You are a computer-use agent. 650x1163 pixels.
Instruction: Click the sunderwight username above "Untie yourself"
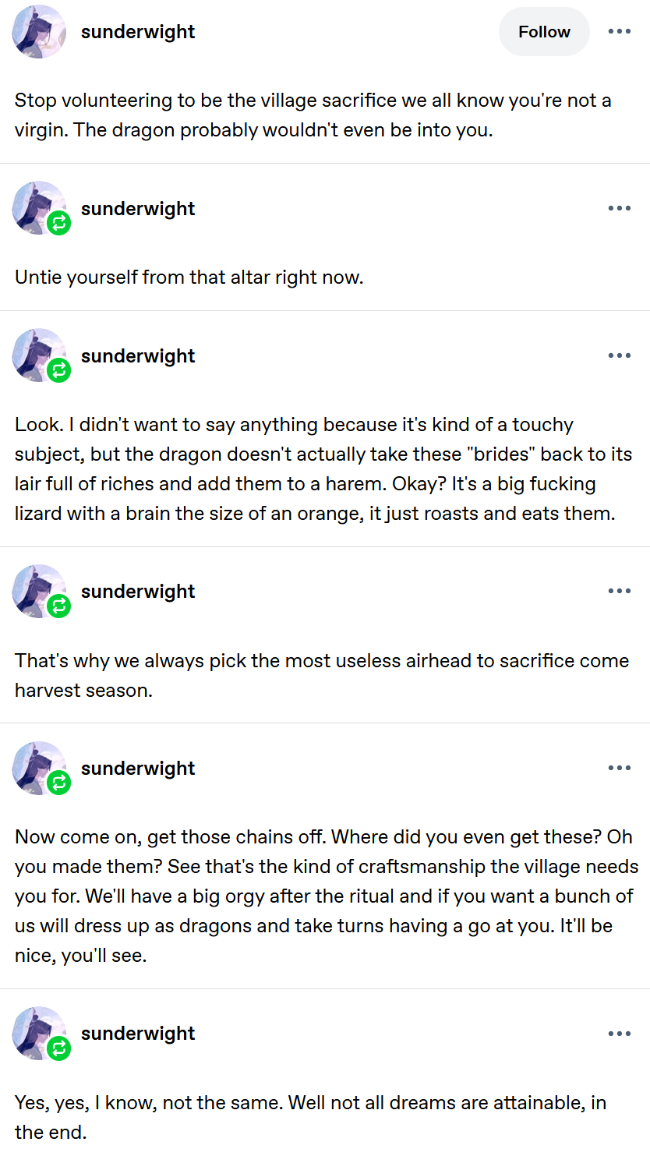(138, 209)
